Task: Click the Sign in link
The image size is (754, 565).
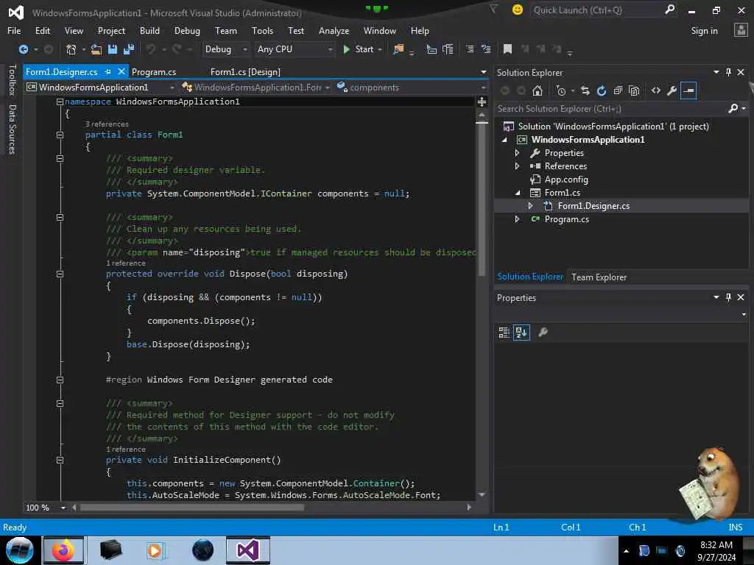Action: click(704, 31)
